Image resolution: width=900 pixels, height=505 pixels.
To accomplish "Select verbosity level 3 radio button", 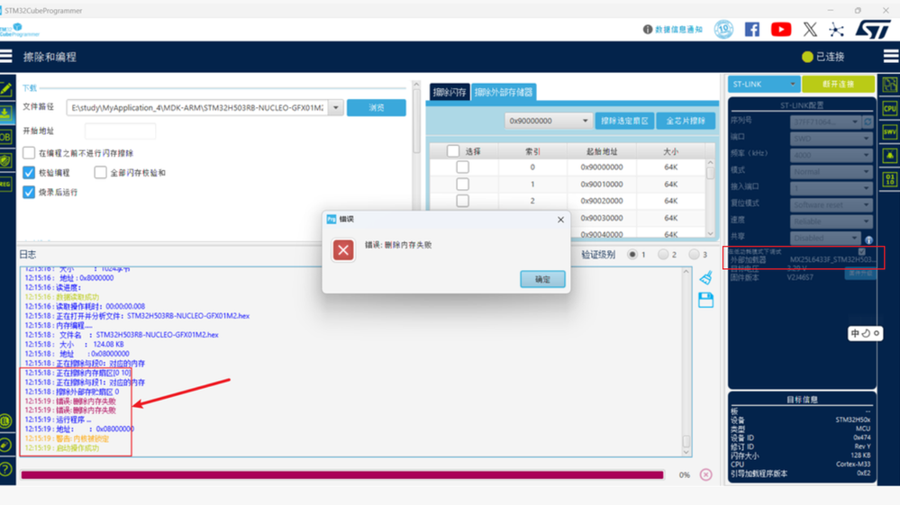I will [x=694, y=254].
